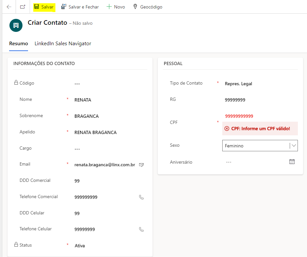Click the RG field value
Viewport: 307px width, 257px height.
[x=235, y=100]
